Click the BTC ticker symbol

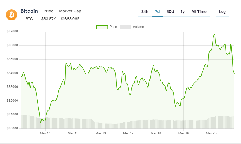tap(29, 19)
